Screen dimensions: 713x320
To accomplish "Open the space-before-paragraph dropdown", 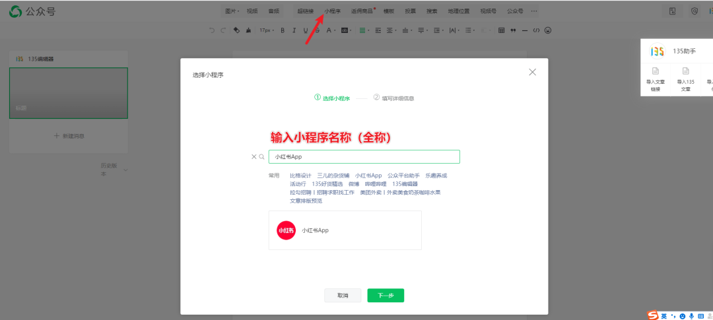I will [x=407, y=30].
